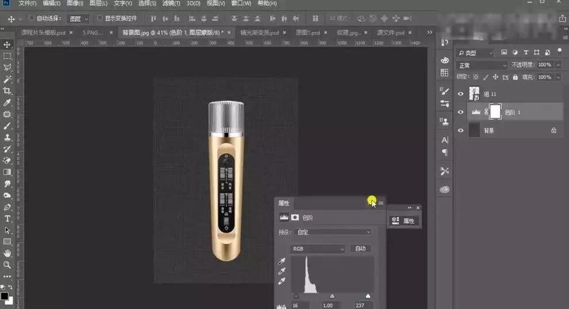
Task: Select the Horizontal Type tool
Action: tap(7, 219)
